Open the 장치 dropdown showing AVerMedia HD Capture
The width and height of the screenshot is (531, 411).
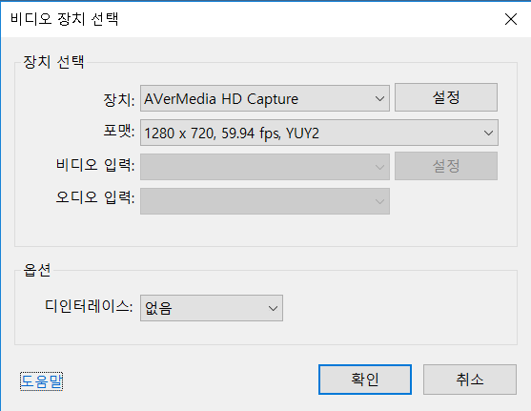[265, 98]
